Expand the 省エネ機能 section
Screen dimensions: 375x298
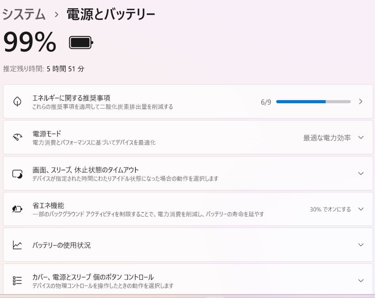(360, 209)
